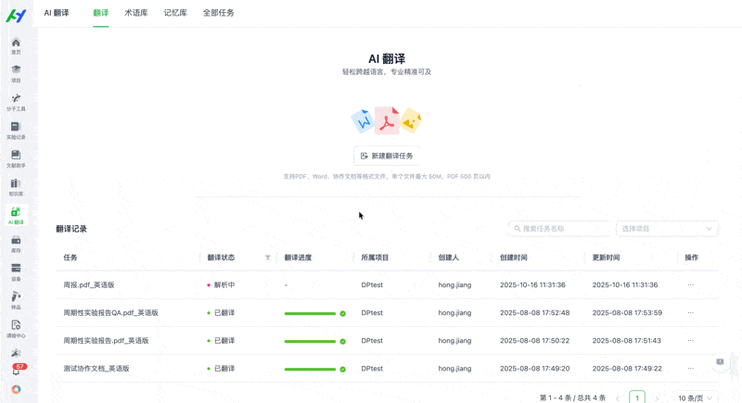Click update time 2025-08-08 17:53:59
Screen dimensions: 742x403
coord(628,313)
